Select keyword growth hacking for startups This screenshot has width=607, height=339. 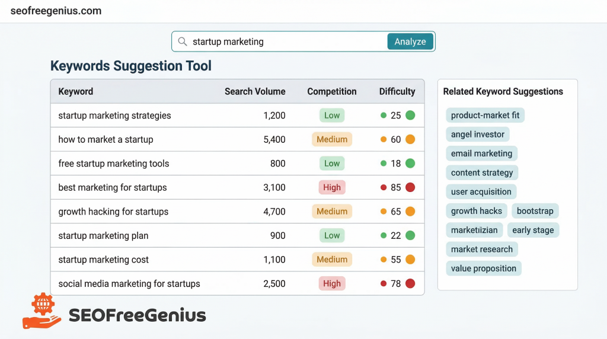113,212
